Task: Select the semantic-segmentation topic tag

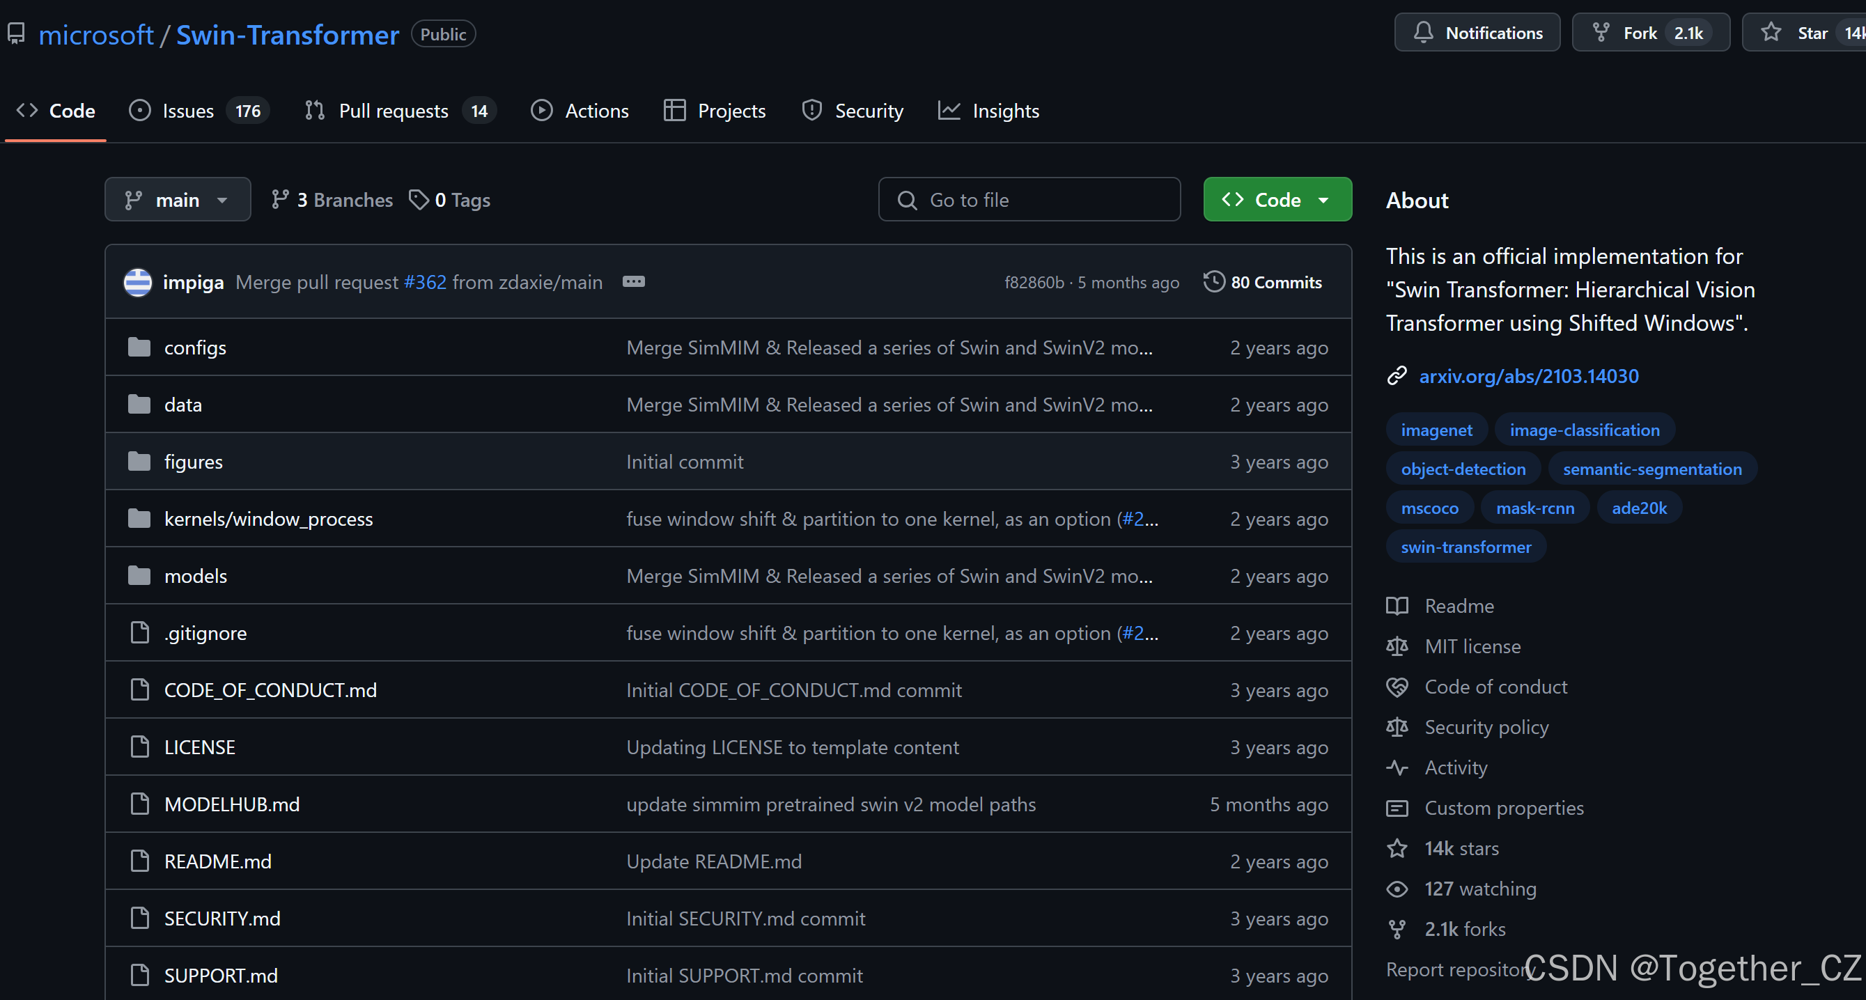Action: pyautogui.click(x=1651, y=469)
